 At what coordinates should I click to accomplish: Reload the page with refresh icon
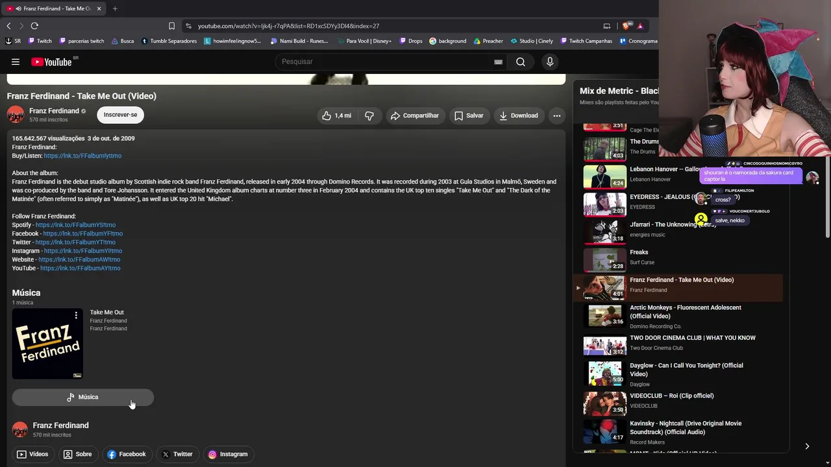tap(34, 26)
